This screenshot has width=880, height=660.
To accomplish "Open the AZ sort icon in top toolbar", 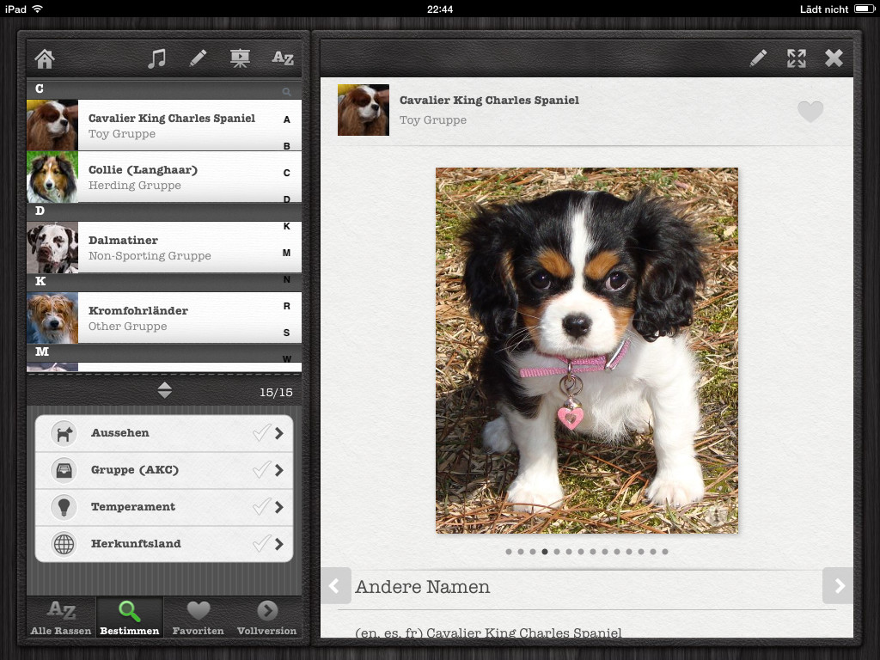I will (x=283, y=58).
